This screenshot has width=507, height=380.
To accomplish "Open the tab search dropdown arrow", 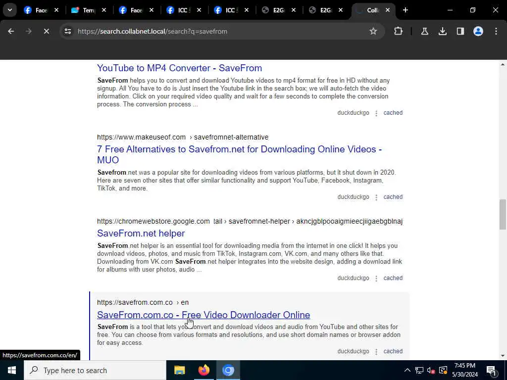I will tap(10, 10).
